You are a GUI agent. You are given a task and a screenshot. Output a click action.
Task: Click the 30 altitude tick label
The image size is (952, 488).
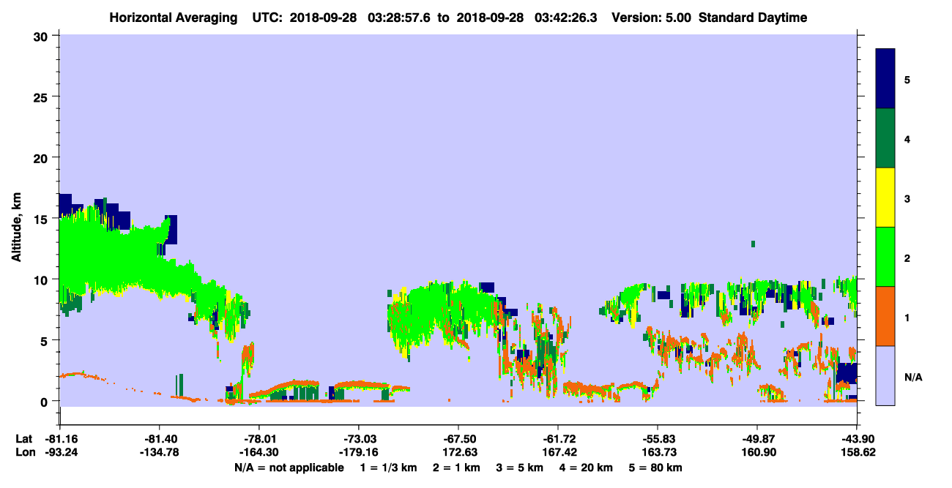coord(42,36)
